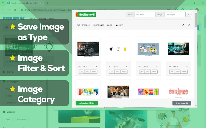Collapse the Asset type section

(x=41, y=81)
